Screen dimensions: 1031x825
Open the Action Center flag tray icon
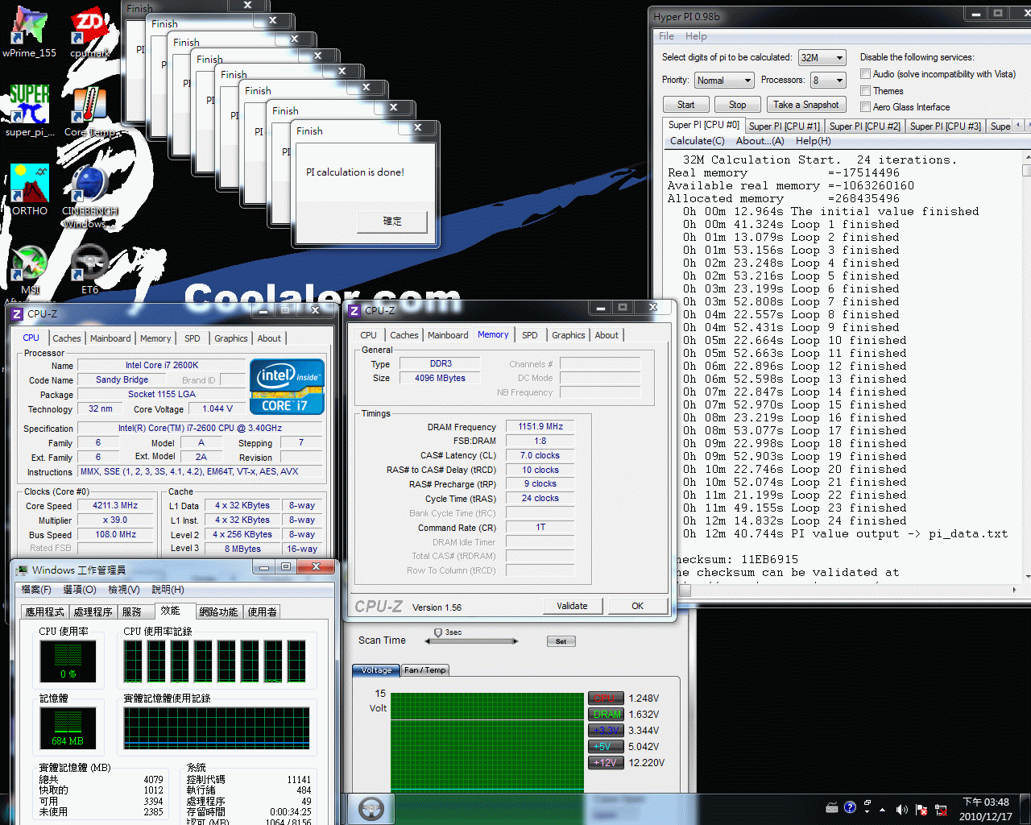[921, 810]
